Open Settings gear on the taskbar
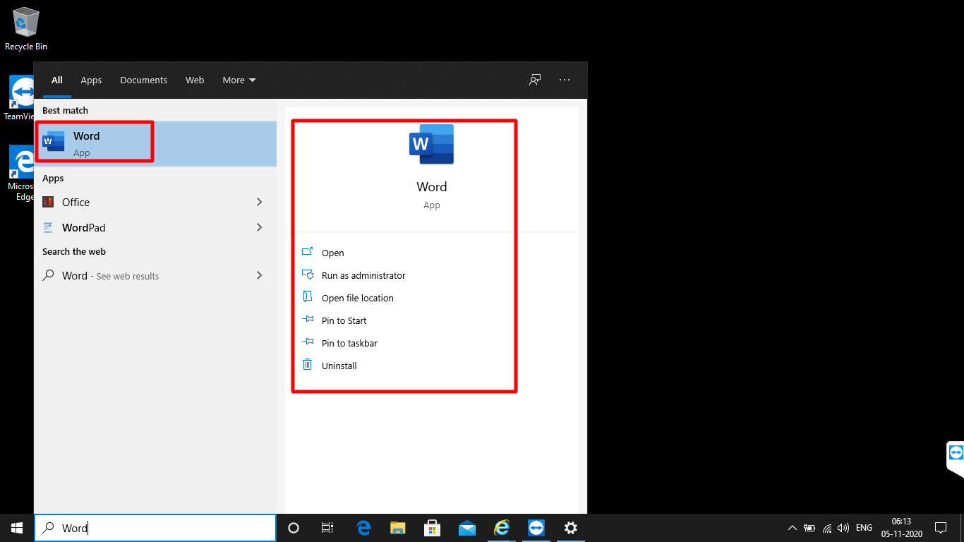This screenshot has height=542, width=964. click(571, 528)
